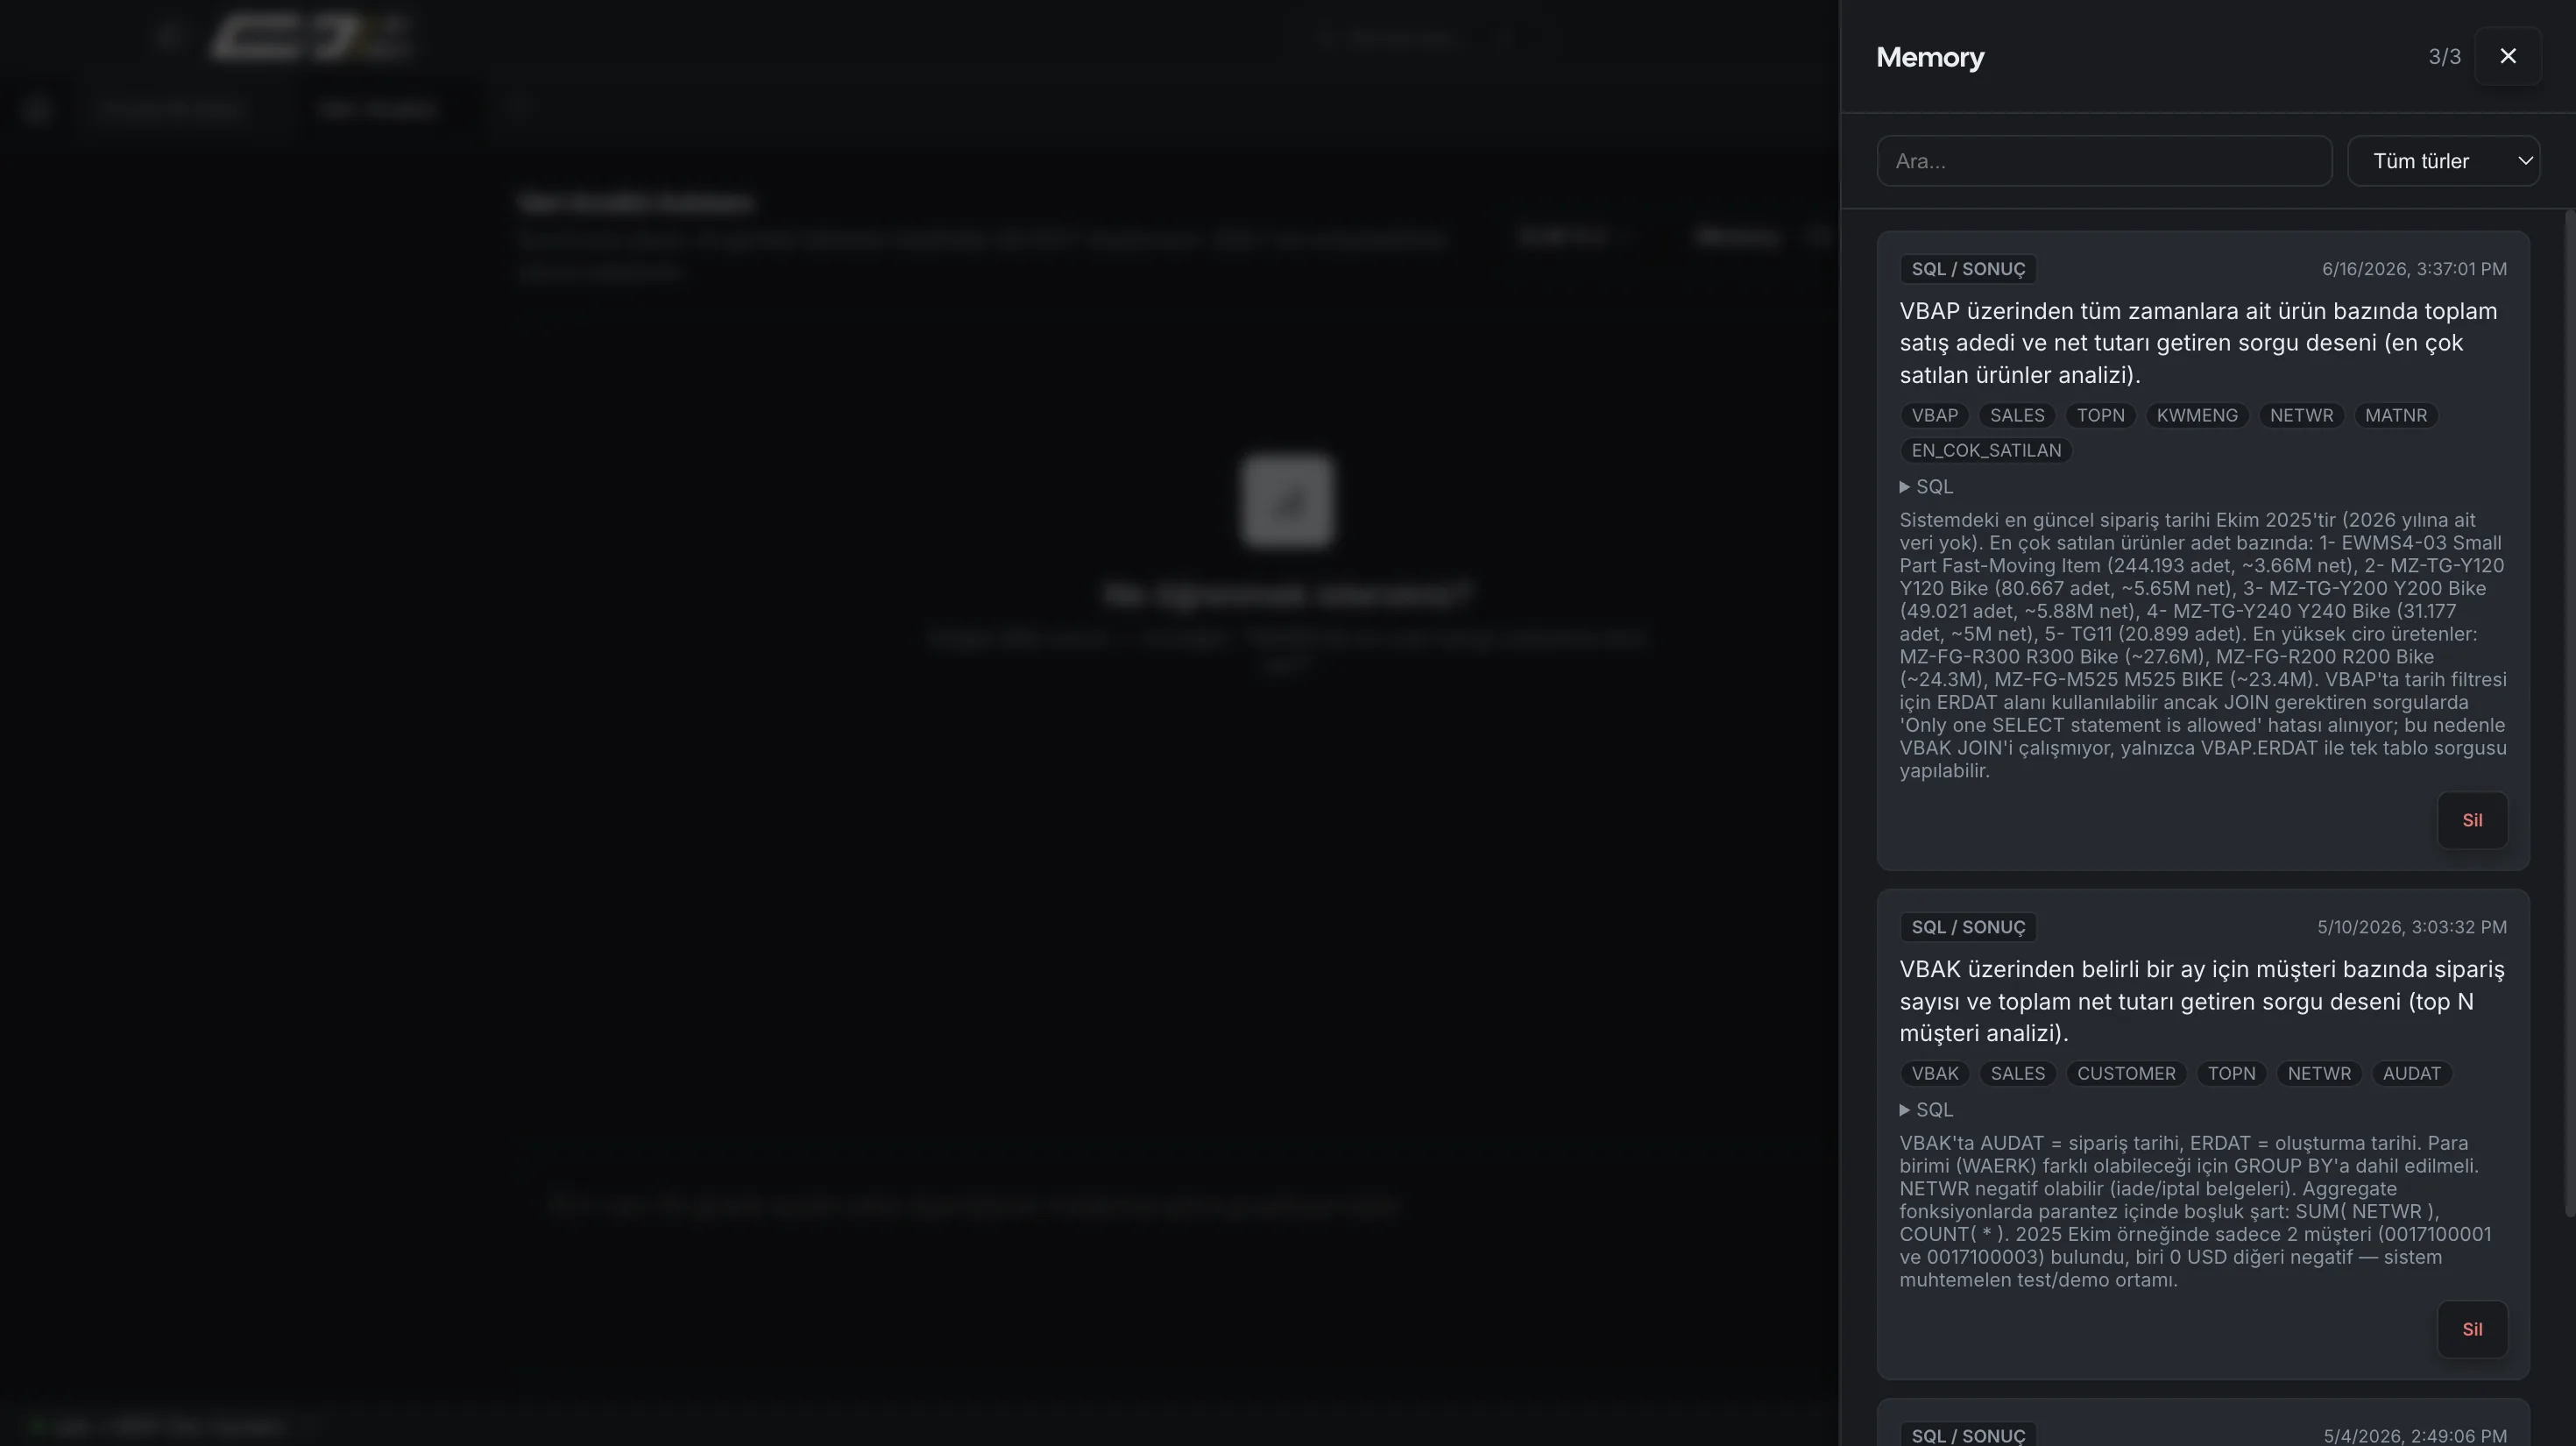2576x1446 pixels.
Task: Click the VBAP üzerinden tüm zamanlara title
Action: (2198, 344)
